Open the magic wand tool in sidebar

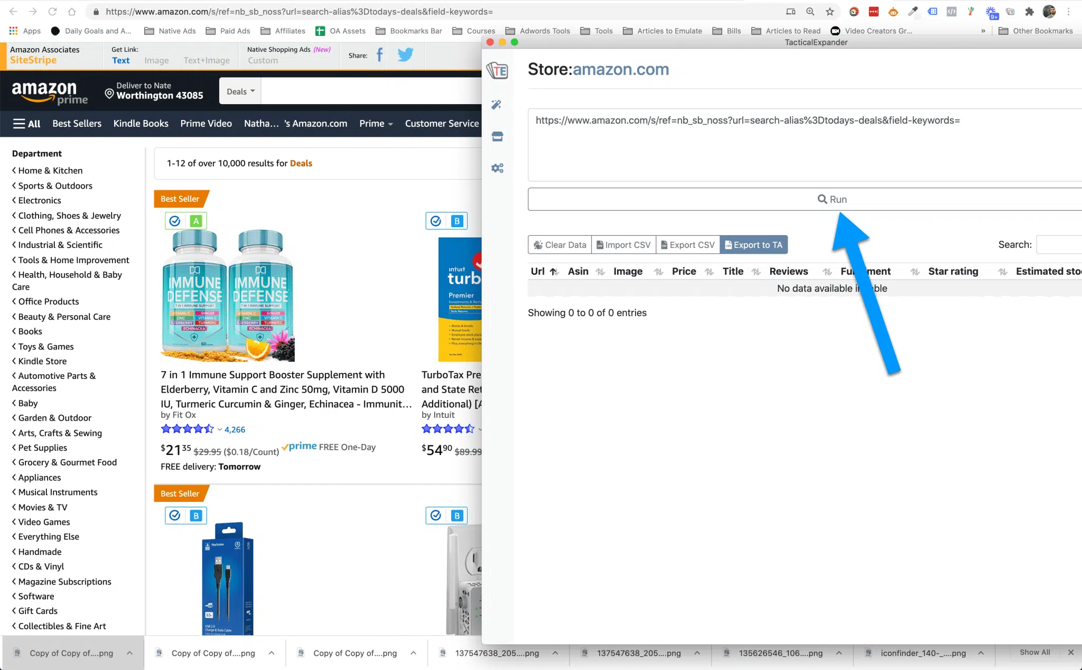(497, 105)
